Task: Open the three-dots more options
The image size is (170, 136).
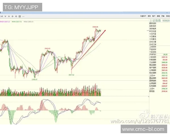Action: [x=23, y=16]
